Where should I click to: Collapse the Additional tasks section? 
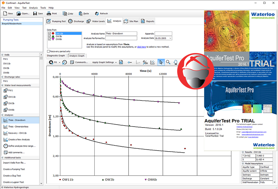tap(2, 157)
